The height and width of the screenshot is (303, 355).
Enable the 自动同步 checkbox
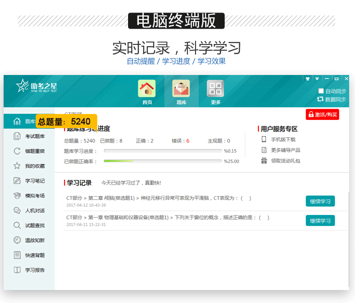[x=321, y=91]
